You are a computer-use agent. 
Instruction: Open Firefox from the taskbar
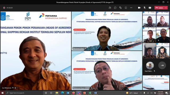click(x=73, y=93)
